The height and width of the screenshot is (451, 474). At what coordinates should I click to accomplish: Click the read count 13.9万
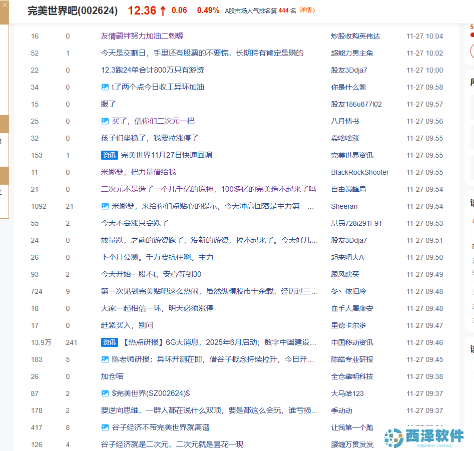coord(41,342)
